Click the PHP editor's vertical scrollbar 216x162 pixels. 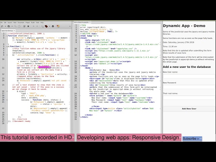pos(162,79)
